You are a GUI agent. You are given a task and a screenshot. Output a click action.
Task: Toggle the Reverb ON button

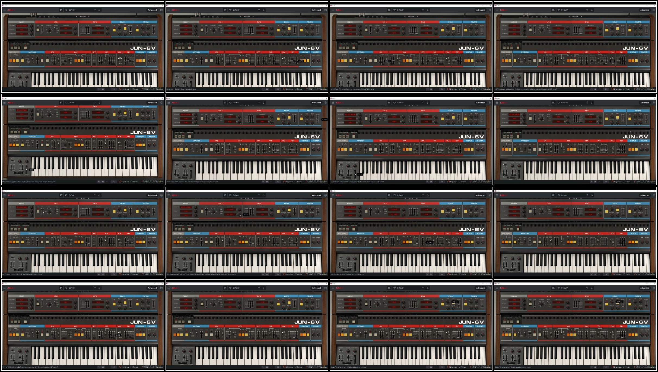tap(137, 30)
